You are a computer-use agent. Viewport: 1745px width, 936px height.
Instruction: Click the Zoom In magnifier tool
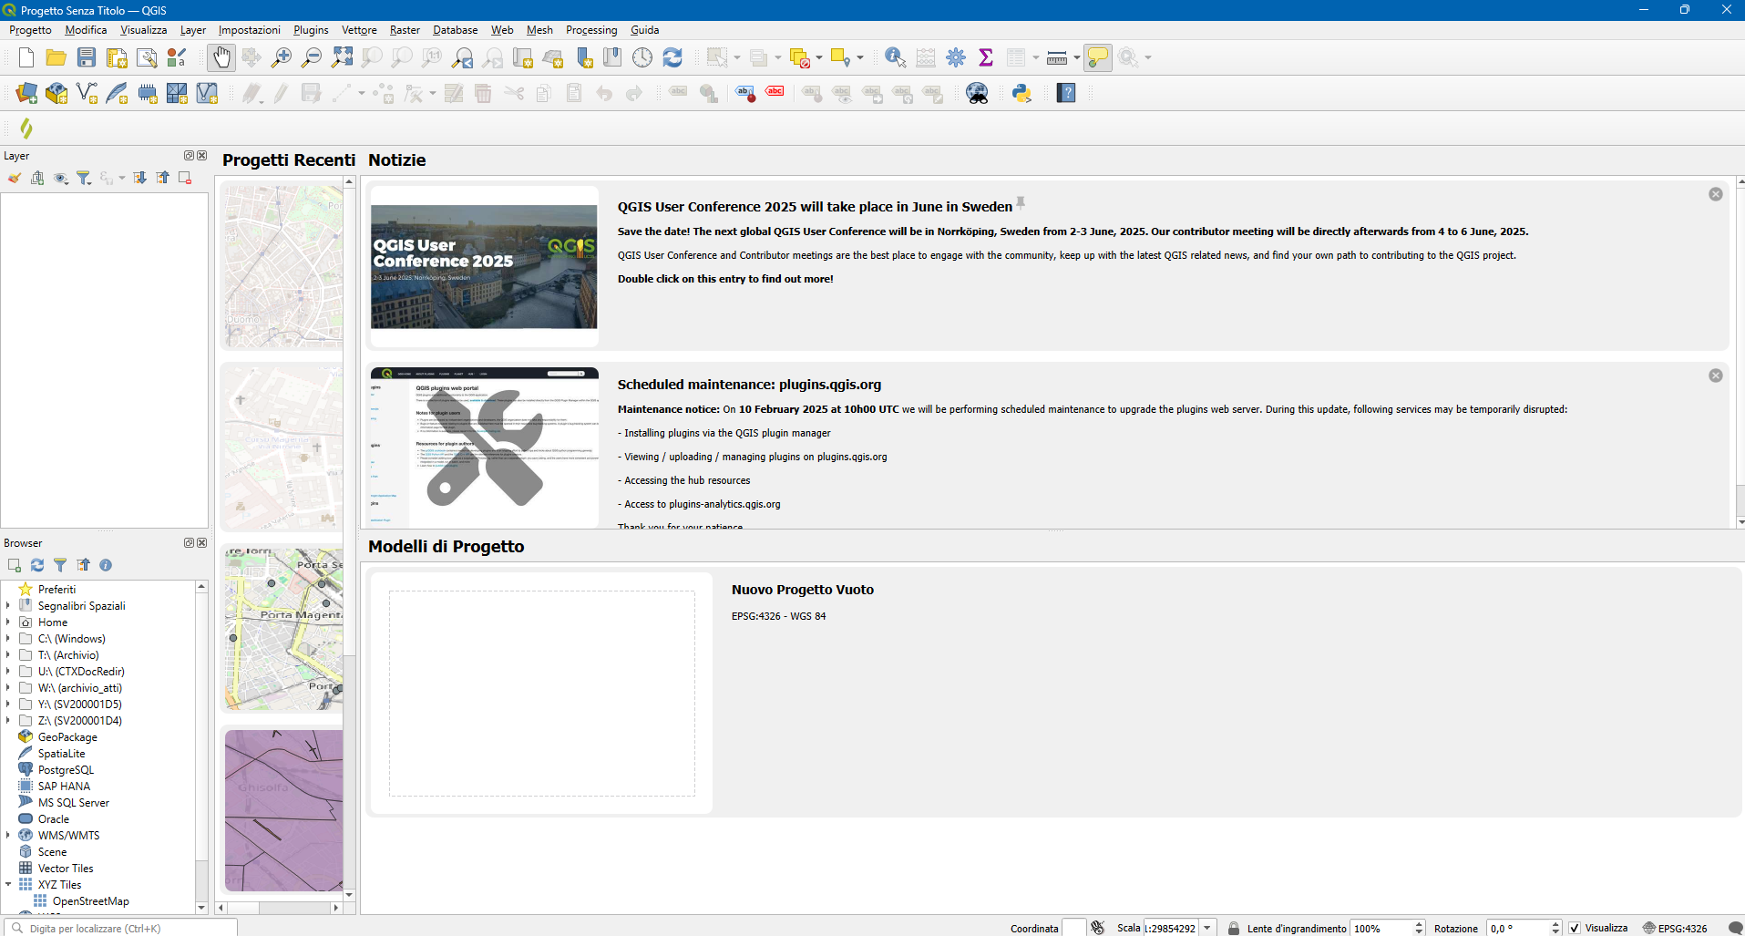click(282, 58)
